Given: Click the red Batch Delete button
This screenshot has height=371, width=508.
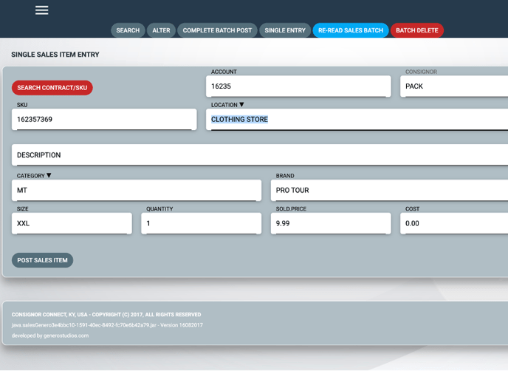Looking at the screenshot, I should pos(416,30).
